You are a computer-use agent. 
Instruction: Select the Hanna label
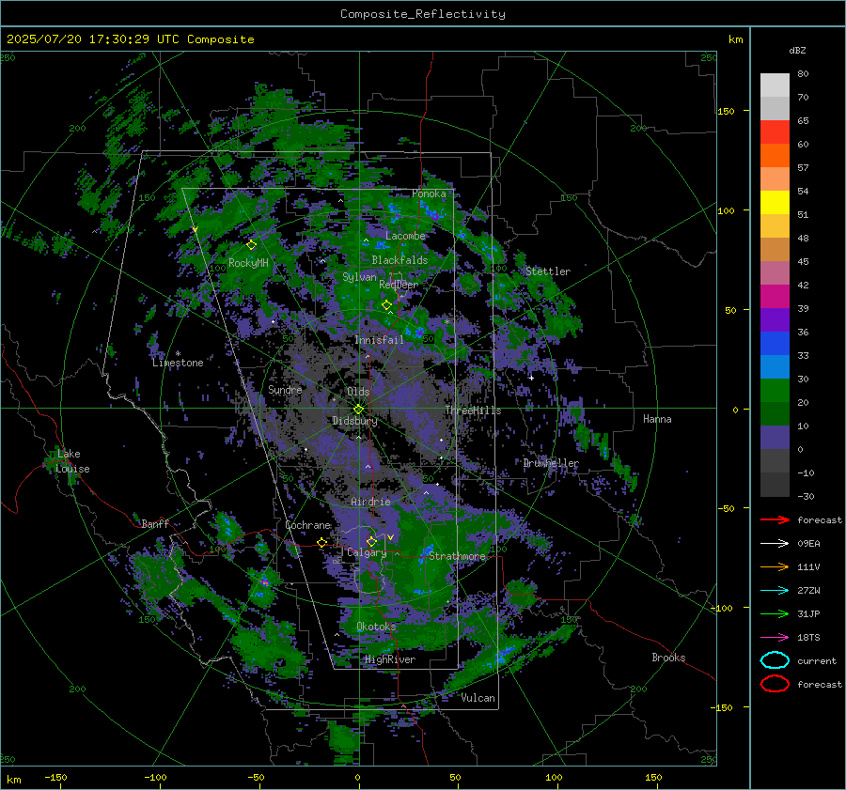657,419
